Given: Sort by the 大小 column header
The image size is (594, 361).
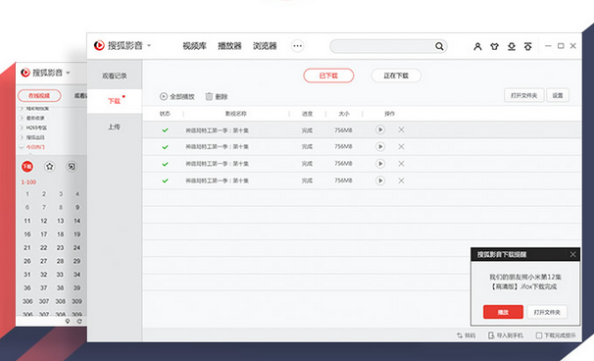Looking at the screenshot, I should point(344,114).
